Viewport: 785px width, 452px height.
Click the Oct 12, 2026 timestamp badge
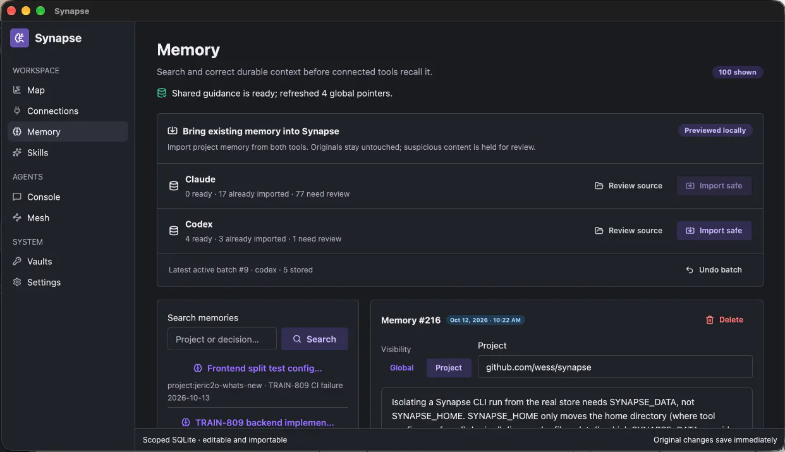point(485,321)
